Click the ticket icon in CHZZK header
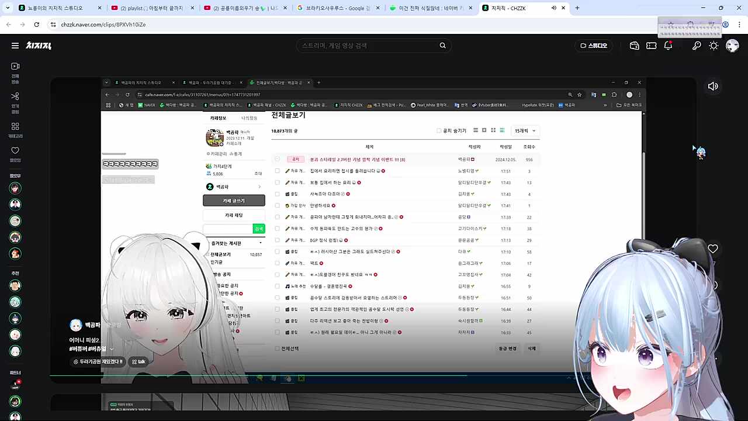The height and width of the screenshot is (421, 748). point(651,46)
